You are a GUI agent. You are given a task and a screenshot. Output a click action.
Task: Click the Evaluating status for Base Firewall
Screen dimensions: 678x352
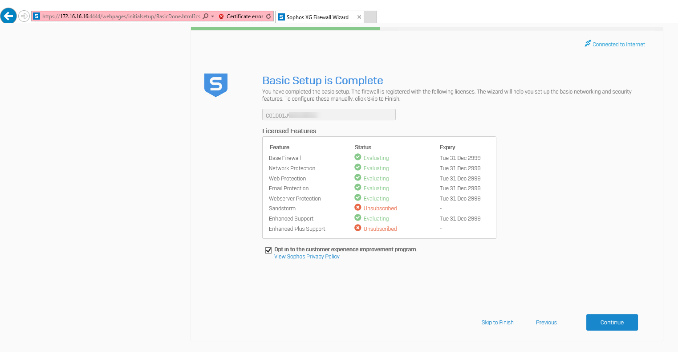376,158
